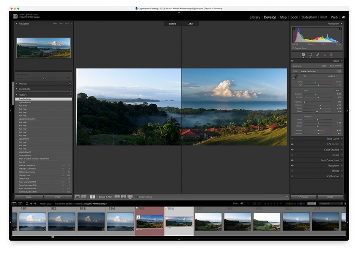358x253 pixels.
Task: Activate the Healing brush tool
Action: (318, 55)
